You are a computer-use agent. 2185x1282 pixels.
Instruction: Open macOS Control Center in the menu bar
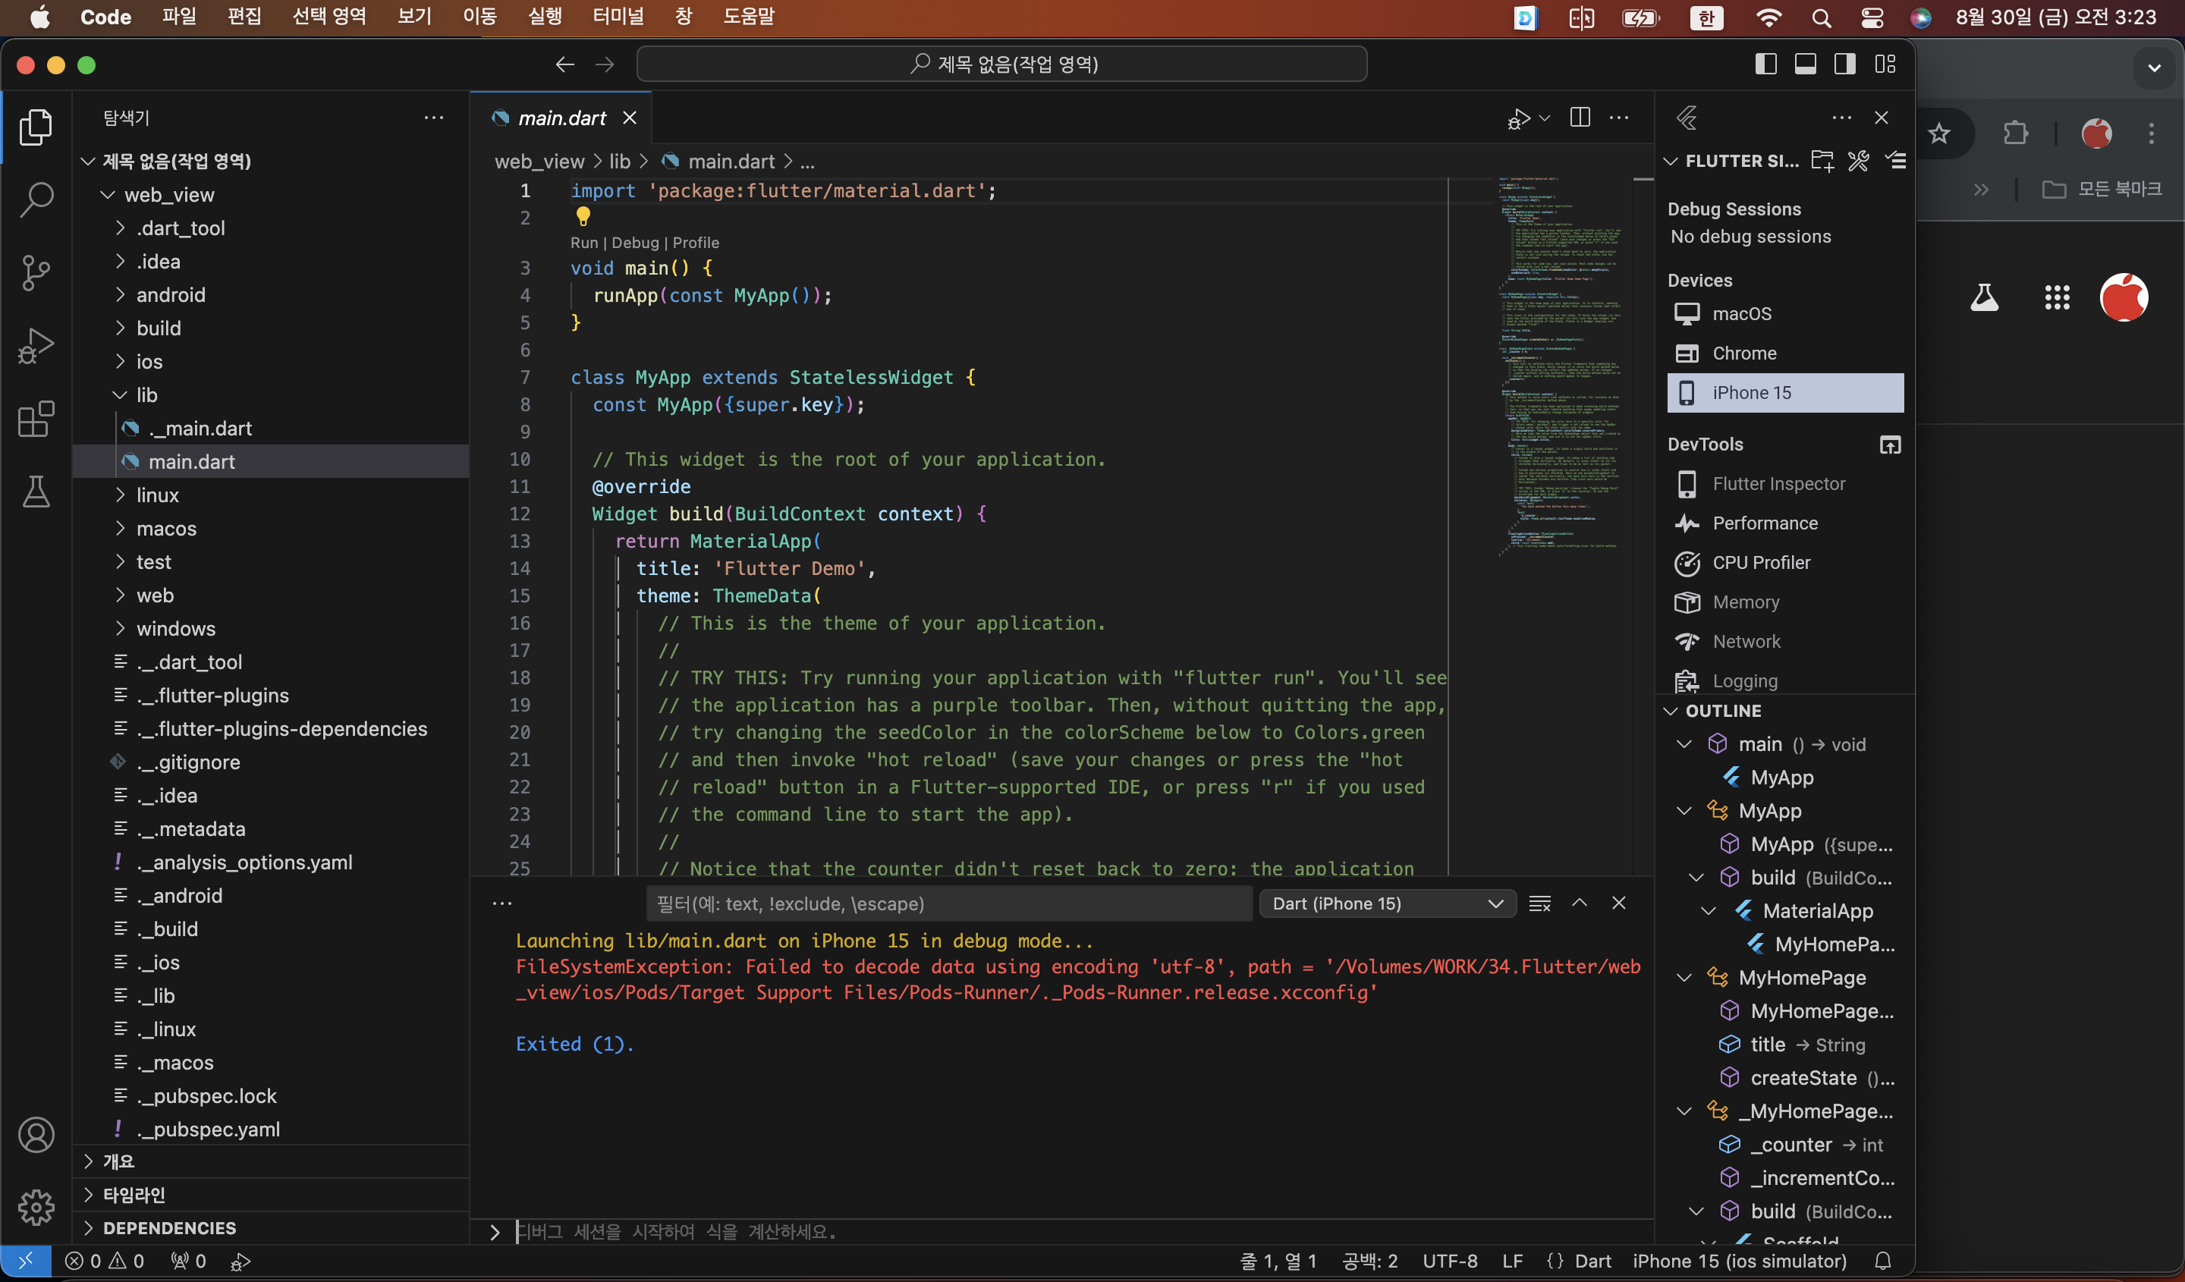tap(1872, 17)
